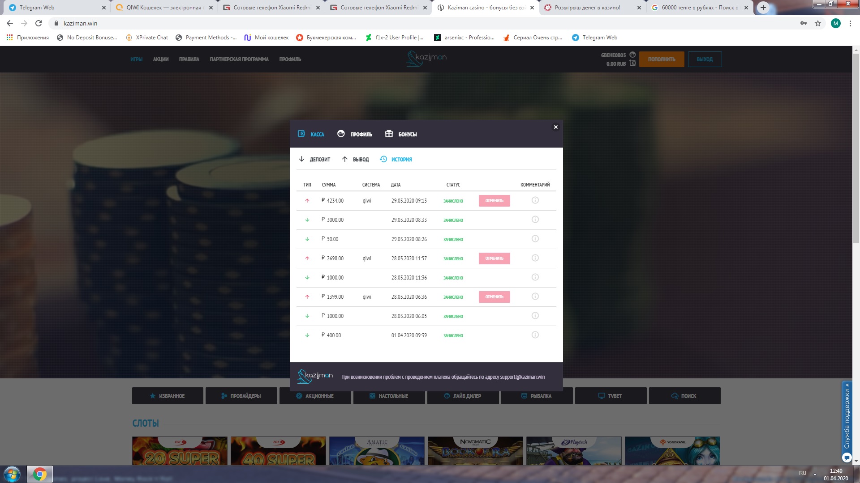Bookmark this page with the star icon

click(817, 23)
